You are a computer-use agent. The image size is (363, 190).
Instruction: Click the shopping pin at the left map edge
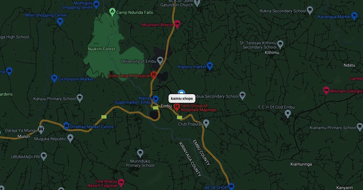coord(9,71)
